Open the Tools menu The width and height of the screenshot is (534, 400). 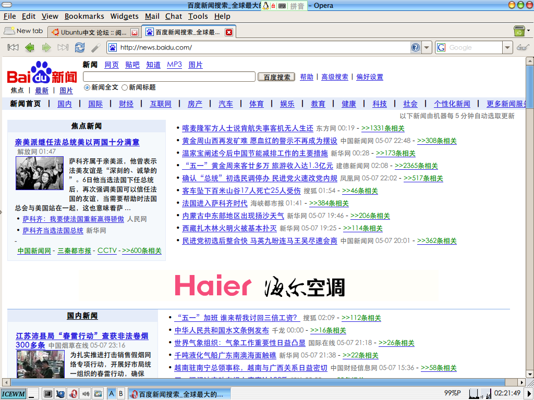tap(198, 16)
